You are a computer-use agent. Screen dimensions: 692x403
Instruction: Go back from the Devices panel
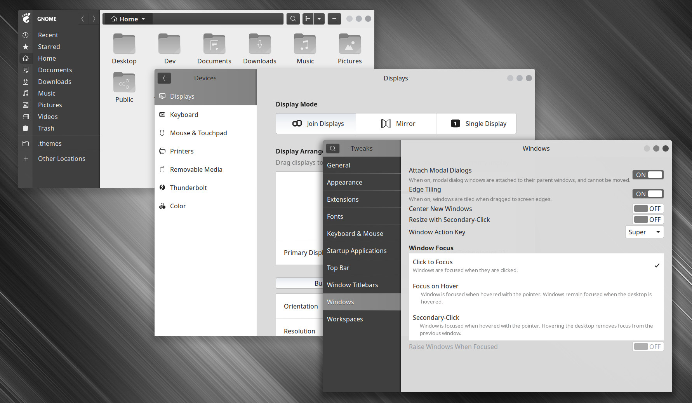click(x=164, y=78)
